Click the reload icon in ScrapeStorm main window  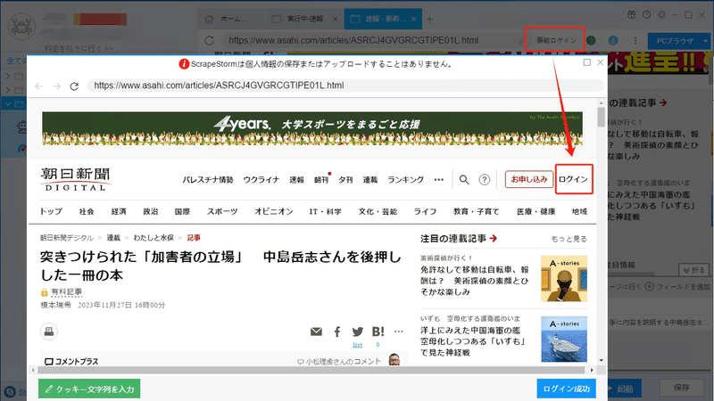[209, 40]
